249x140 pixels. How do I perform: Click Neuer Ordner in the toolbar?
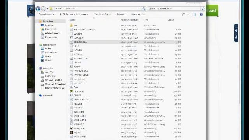click(x=138, y=14)
